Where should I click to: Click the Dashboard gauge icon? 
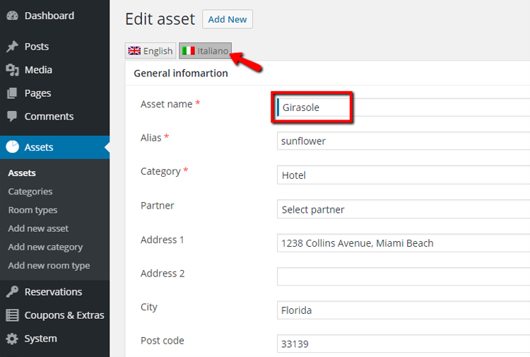pos(12,16)
